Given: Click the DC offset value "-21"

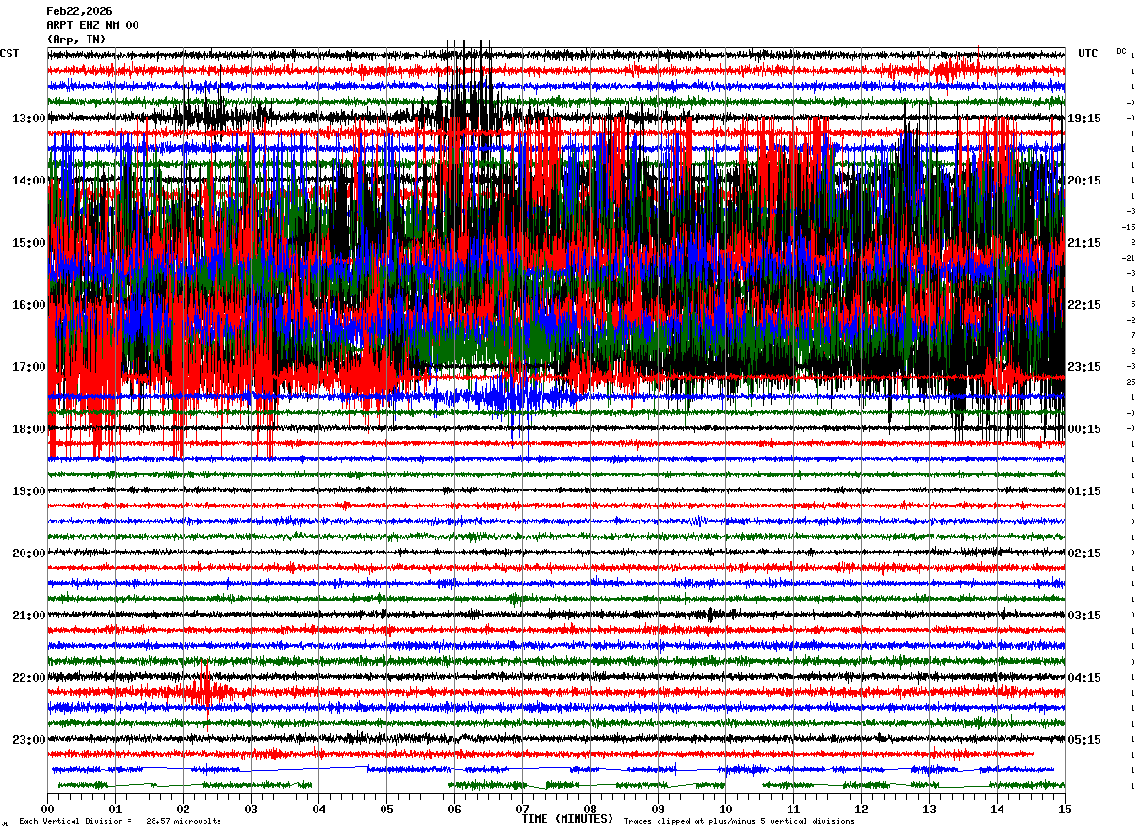Looking at the screenshot, I should (1128, 258).
